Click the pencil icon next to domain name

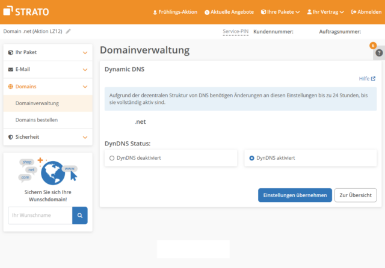pos(68,31)
